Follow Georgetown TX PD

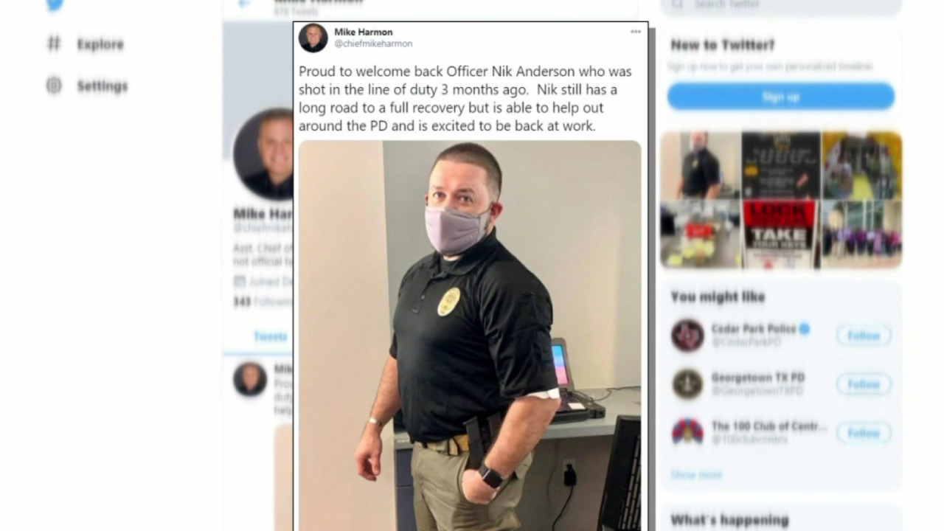click(864, 384)
